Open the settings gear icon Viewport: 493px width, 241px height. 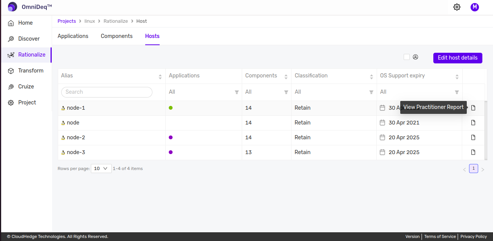pos(457,7)
